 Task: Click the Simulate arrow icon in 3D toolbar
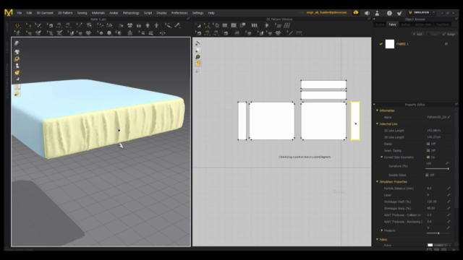[17, 26]
